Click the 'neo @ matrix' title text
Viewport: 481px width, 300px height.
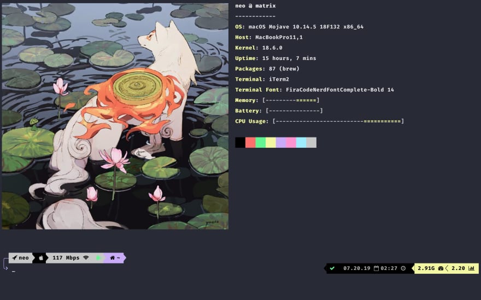(255, 6)
